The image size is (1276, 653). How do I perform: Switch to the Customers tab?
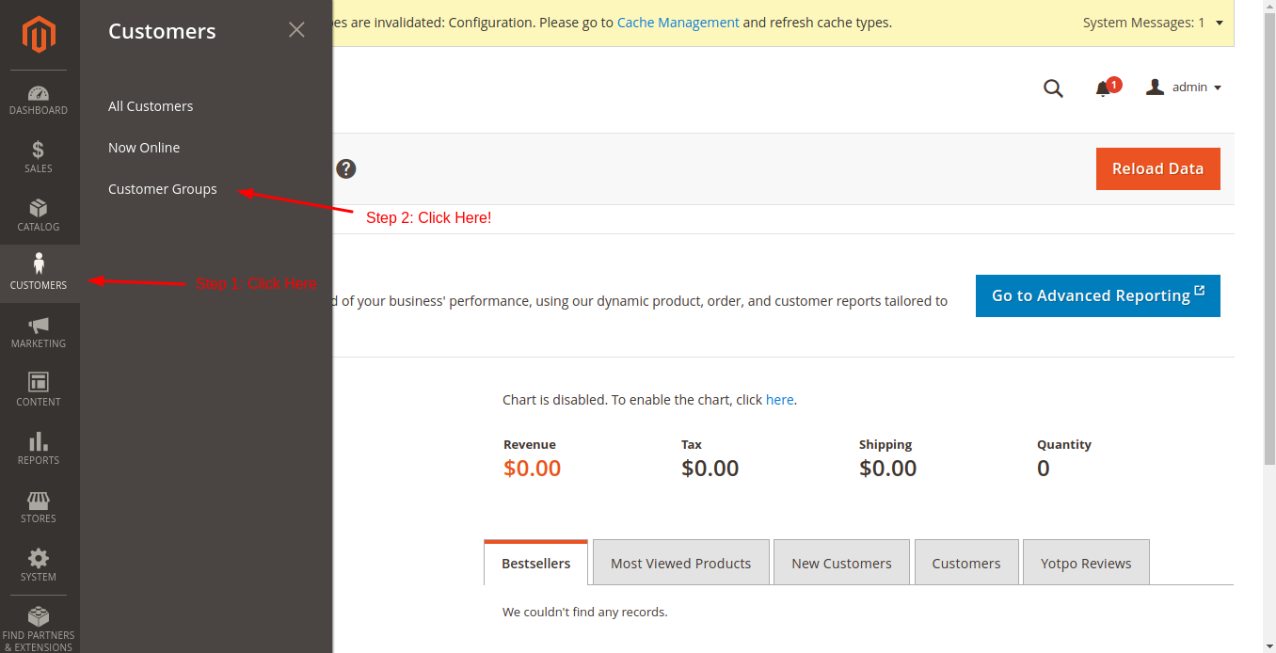point(966,563)
